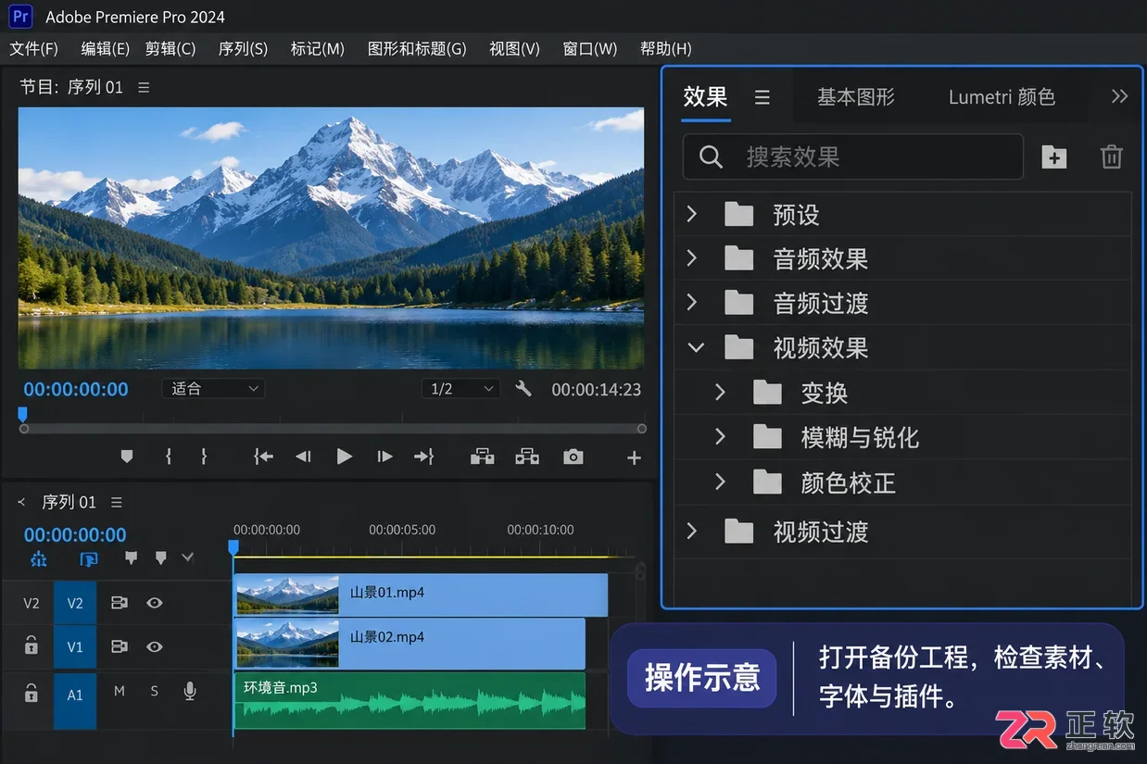The width and height of the screenshot is (1147, 764).
Task: Step forward one frame
Action: point(384,457)
